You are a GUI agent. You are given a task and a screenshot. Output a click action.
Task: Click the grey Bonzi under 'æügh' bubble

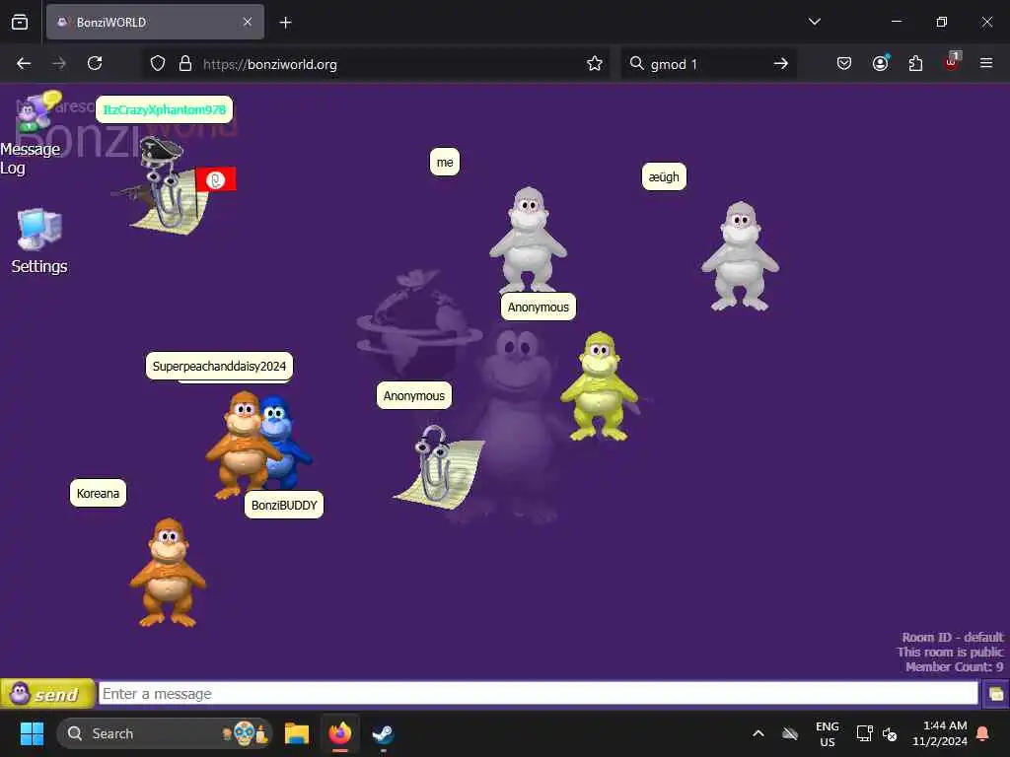[x=740, y=256]
